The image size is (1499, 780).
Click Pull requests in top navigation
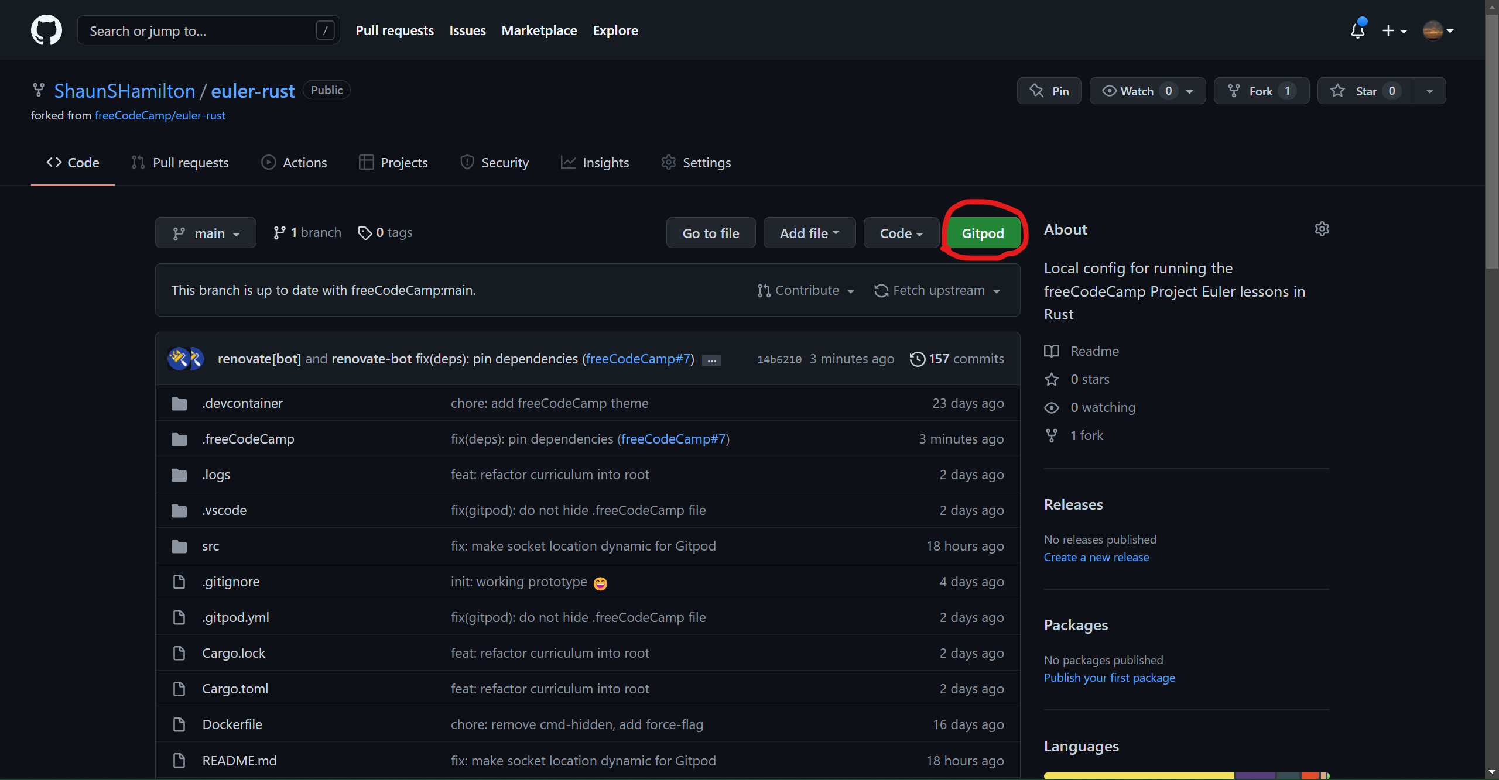pyautogui.click(x=395, y=30)
